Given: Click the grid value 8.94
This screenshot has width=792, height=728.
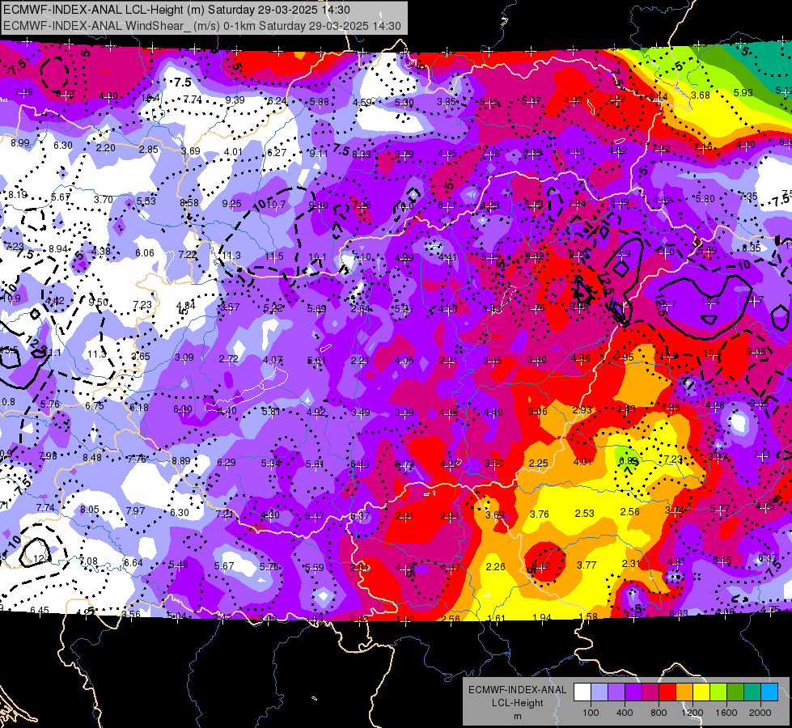Looking at the screenshot, I should 58,249.
